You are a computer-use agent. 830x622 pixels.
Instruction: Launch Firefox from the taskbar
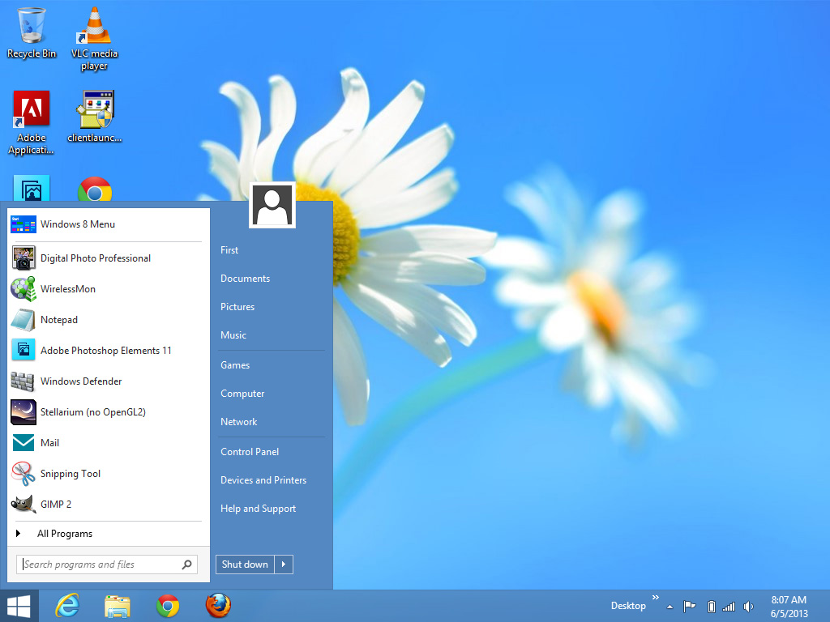[x=218, y=606]
